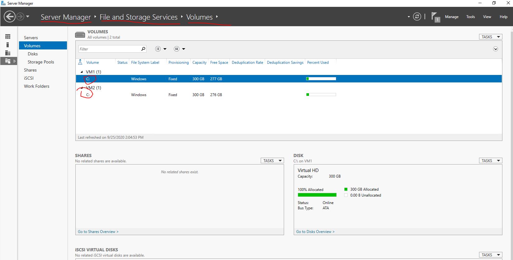Click 277 GB free space value
This screenshot has height=260, width=513.
(216, 79)
